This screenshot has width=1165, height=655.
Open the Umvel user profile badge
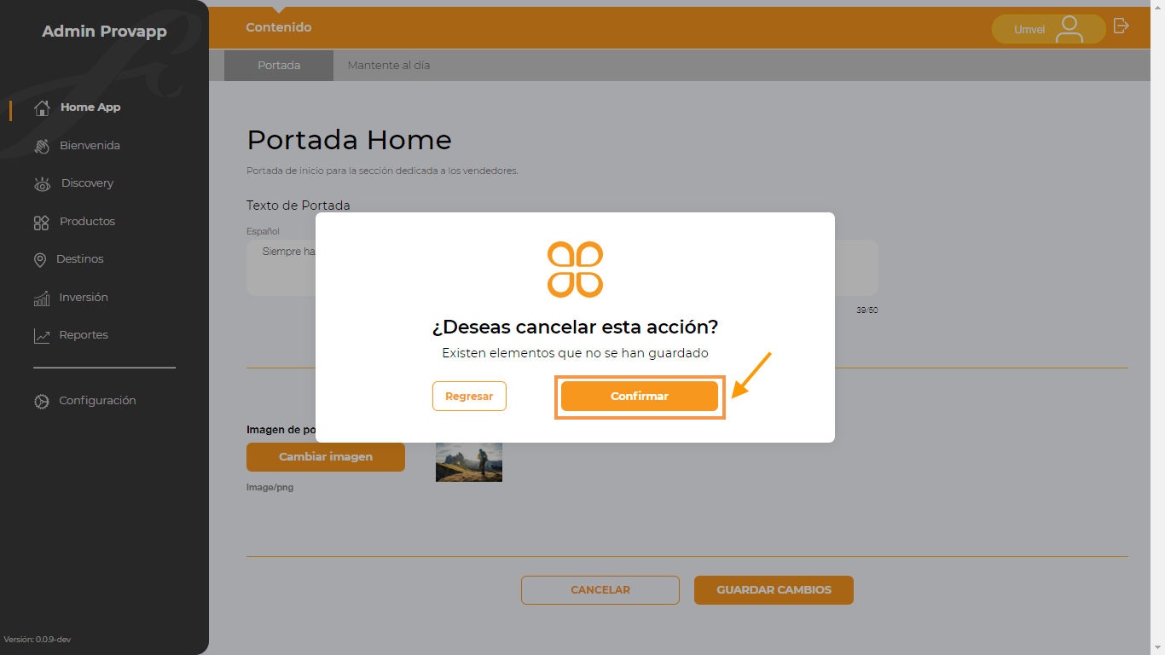coord(1049,29)
